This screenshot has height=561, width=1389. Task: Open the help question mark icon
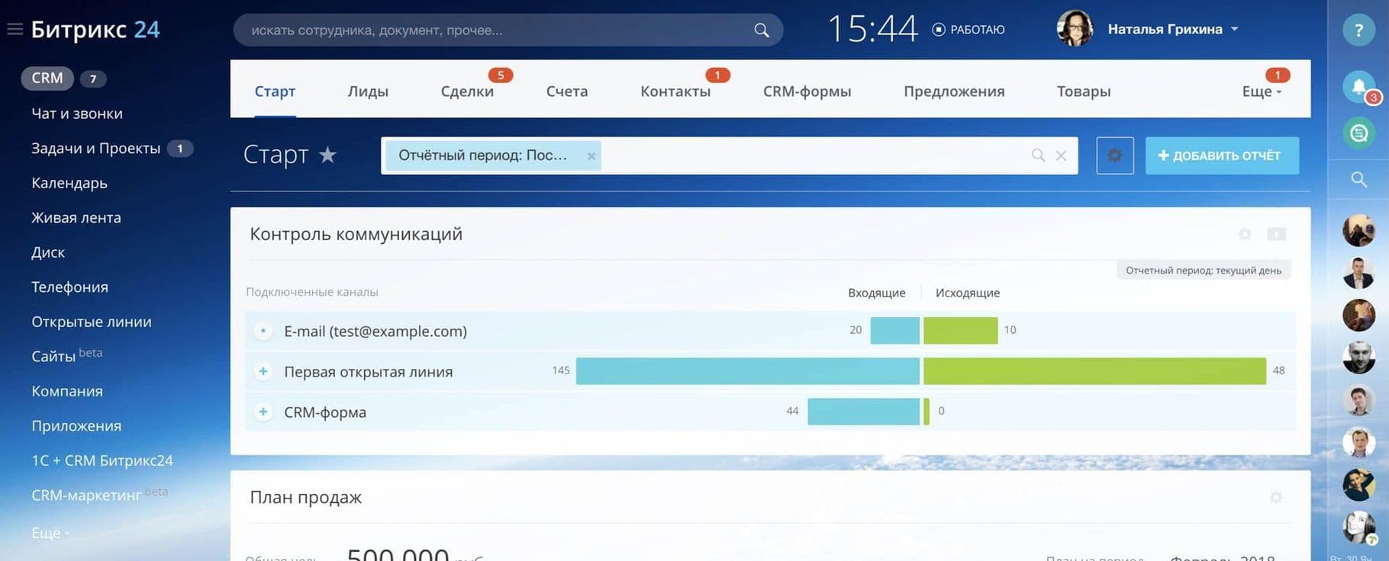(x=1358, y=30)
